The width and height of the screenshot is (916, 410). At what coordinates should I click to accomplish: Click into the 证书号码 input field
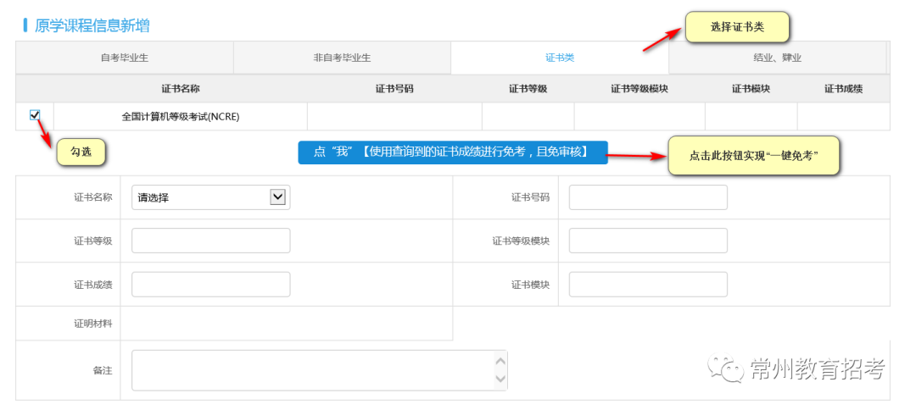tap(648, 197)
